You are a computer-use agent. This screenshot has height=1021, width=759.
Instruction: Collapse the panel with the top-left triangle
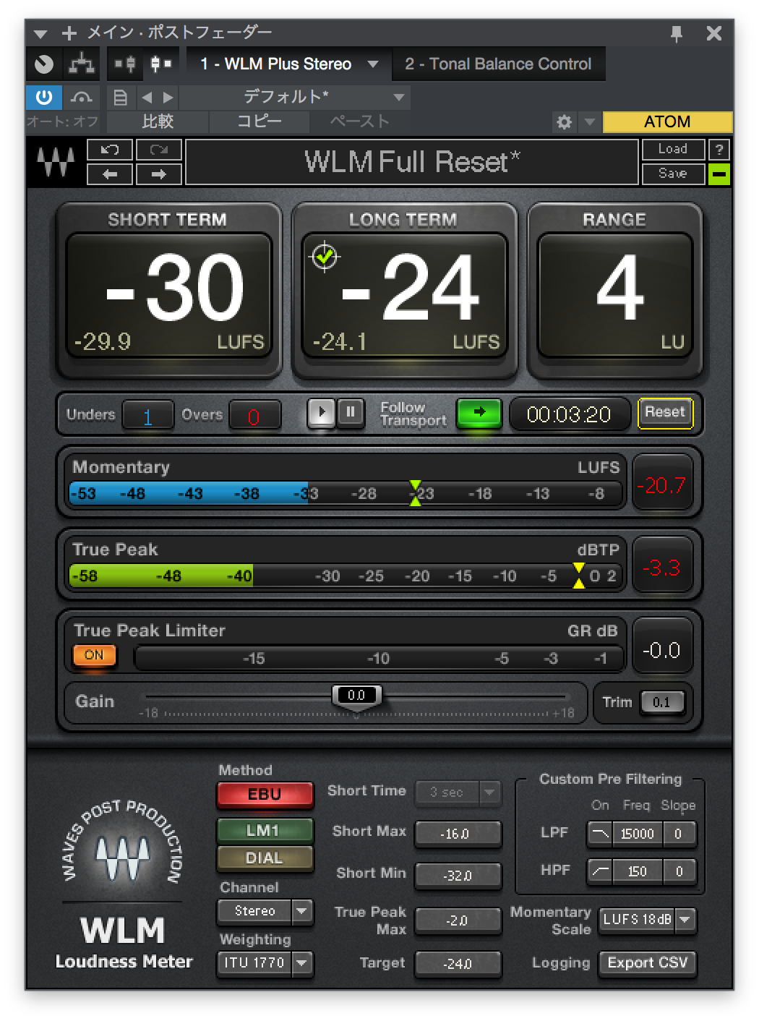pos(40,34)
